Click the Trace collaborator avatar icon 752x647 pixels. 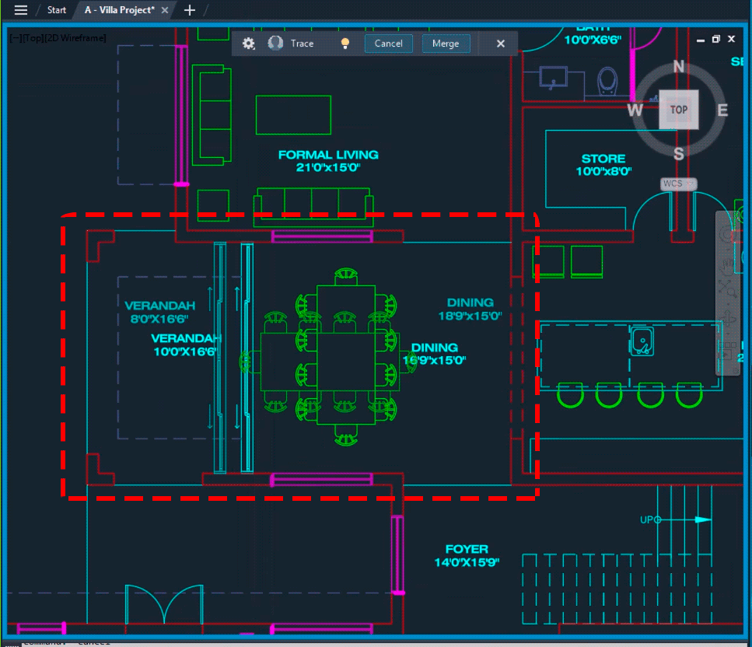[275, 44]
